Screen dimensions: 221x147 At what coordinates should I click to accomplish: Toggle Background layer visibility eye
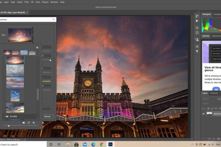tap(203, 114)
